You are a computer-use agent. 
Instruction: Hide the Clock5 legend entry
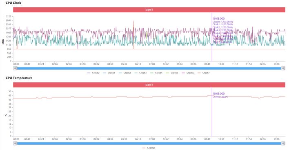coord(172,73)
